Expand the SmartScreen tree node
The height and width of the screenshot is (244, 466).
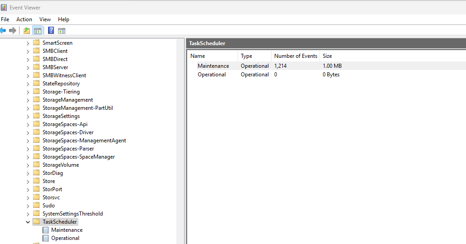[28, 43]
